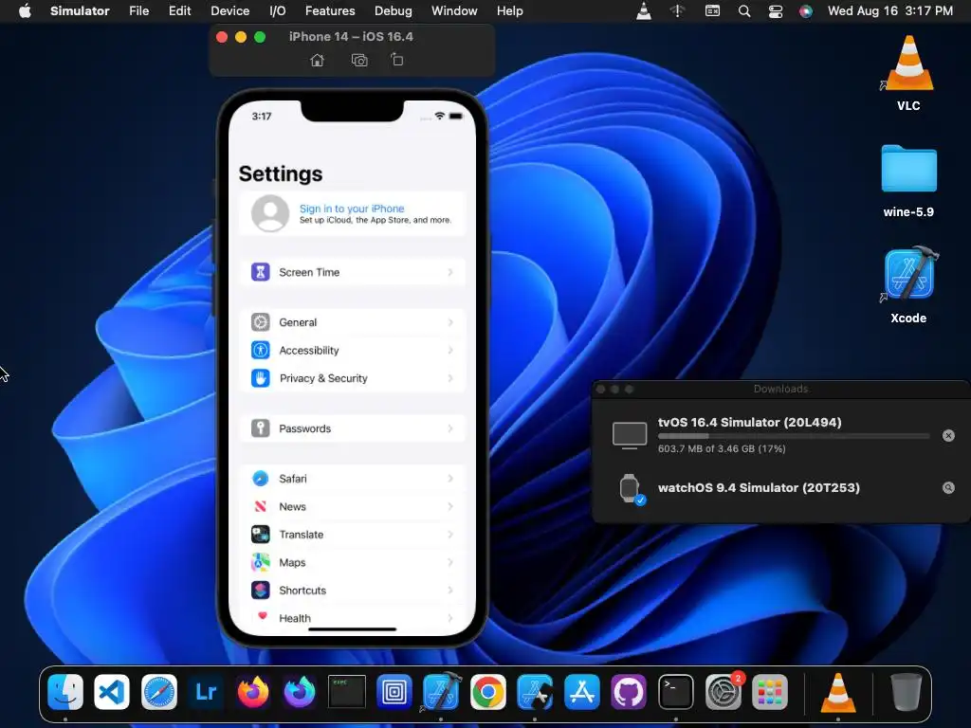Image resolution: width=971 pixels, height=728 pixels.
Task: Tap Sign in to your iPhone link
Action: pyautogui.click(x=352, y=209)
